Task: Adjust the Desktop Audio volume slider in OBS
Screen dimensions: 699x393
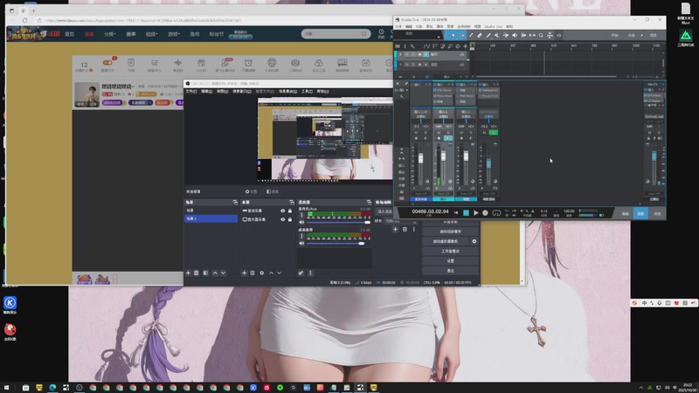Action: (339, 244)
